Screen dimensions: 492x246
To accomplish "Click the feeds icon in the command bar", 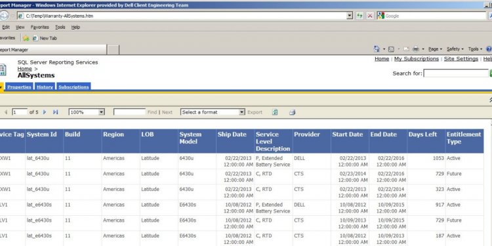I will (x=391, y=49).
